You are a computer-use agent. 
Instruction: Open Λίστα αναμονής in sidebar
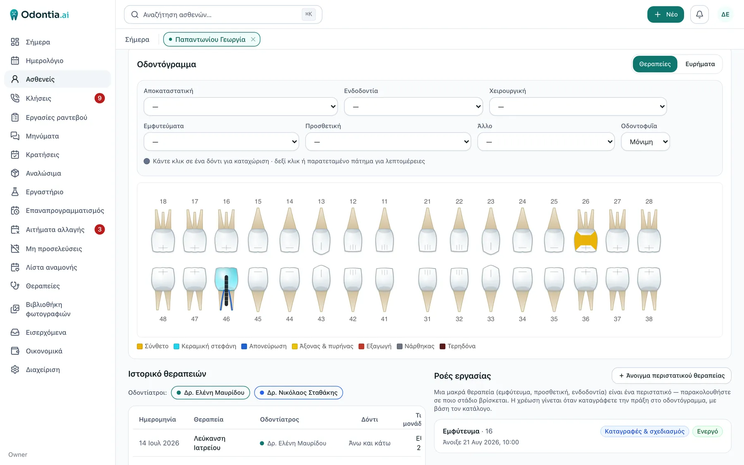click(x=57, y=267)
